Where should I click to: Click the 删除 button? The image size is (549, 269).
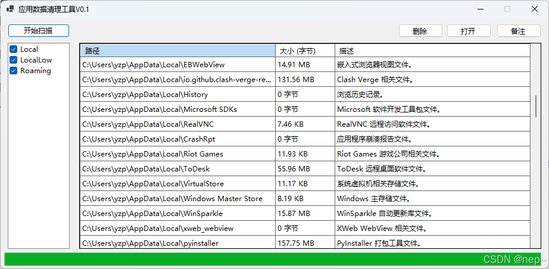pos(420,31)
